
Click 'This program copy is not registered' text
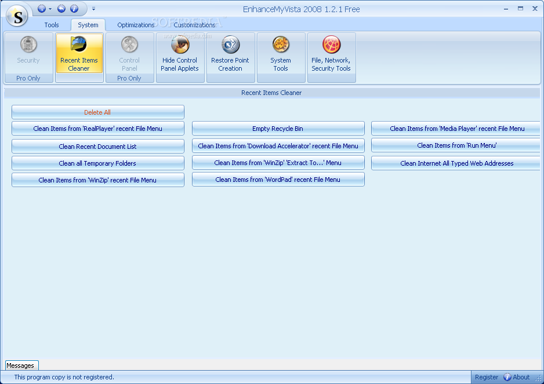pos(64,377)
